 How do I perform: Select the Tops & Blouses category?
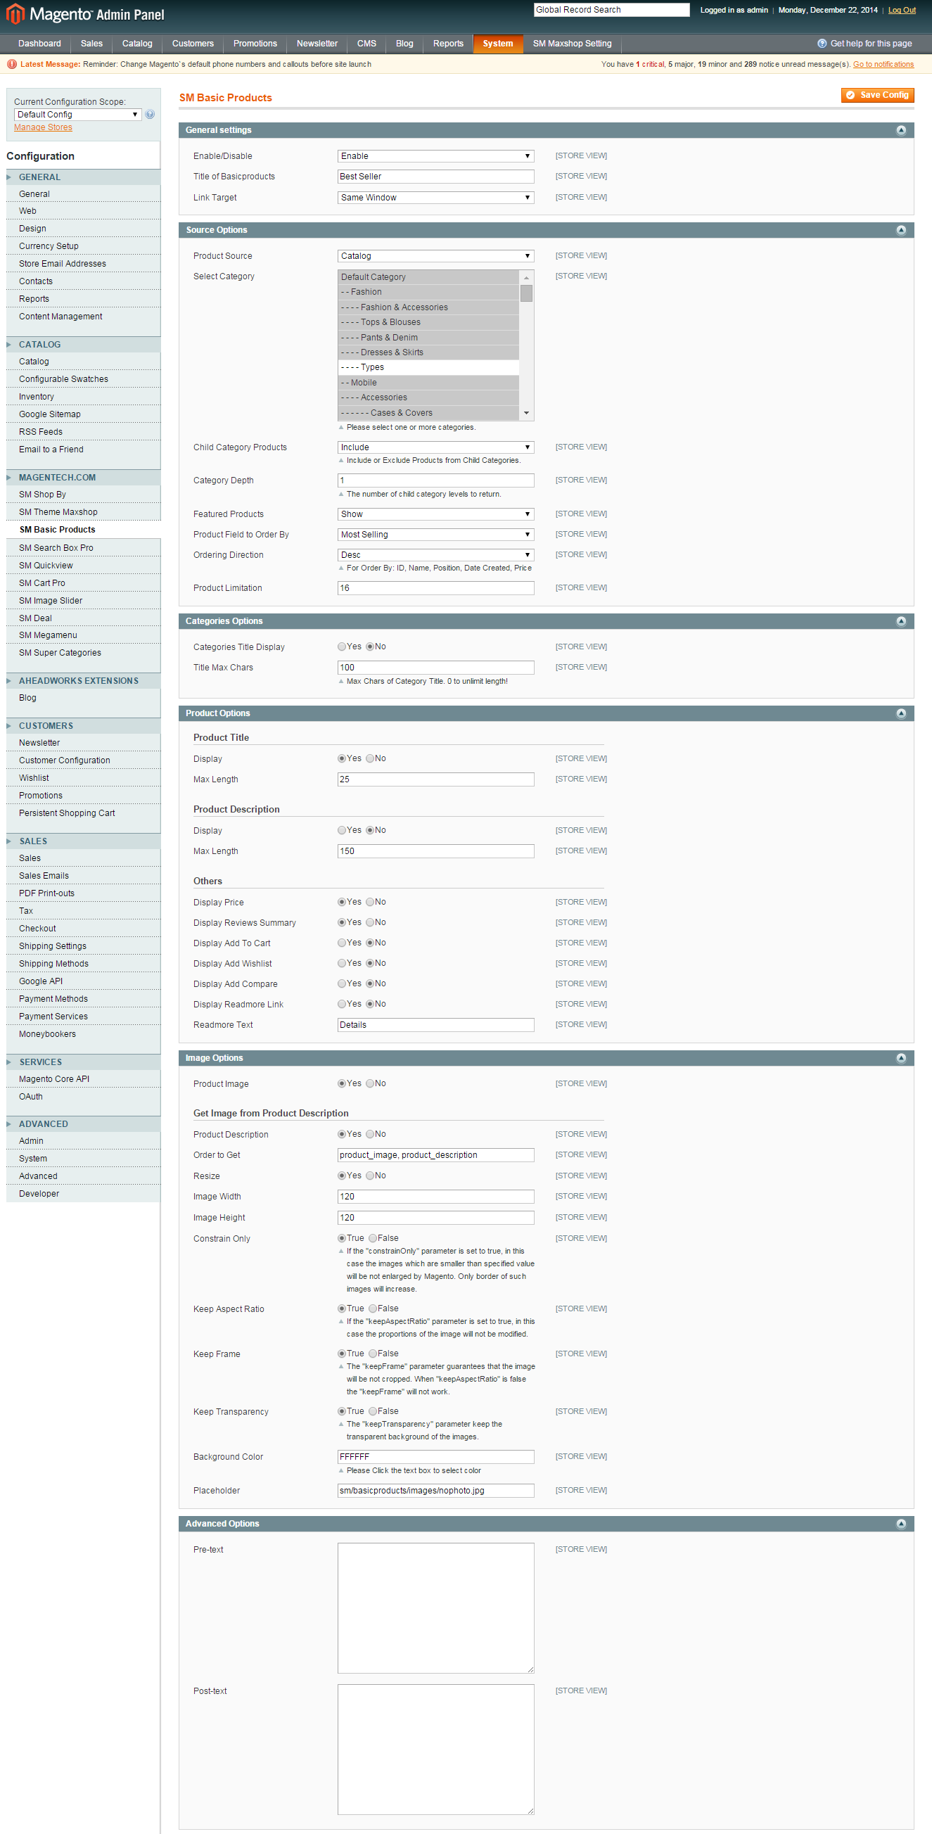point(428,321)
